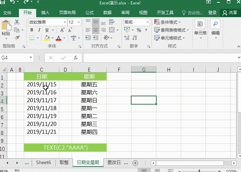
Task: Click the fx insert function button
Action: tap(75, 58)
